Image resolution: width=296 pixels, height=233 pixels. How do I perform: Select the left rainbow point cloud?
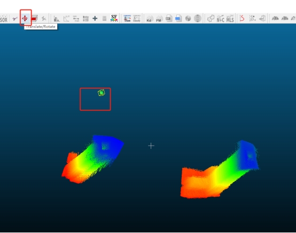(x=92, y=159)
